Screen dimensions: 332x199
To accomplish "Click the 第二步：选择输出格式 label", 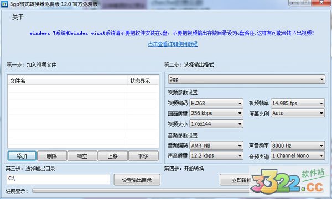I will (189, 65).
